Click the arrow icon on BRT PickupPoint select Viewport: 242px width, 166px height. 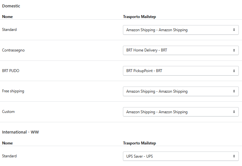click(234, 71)
